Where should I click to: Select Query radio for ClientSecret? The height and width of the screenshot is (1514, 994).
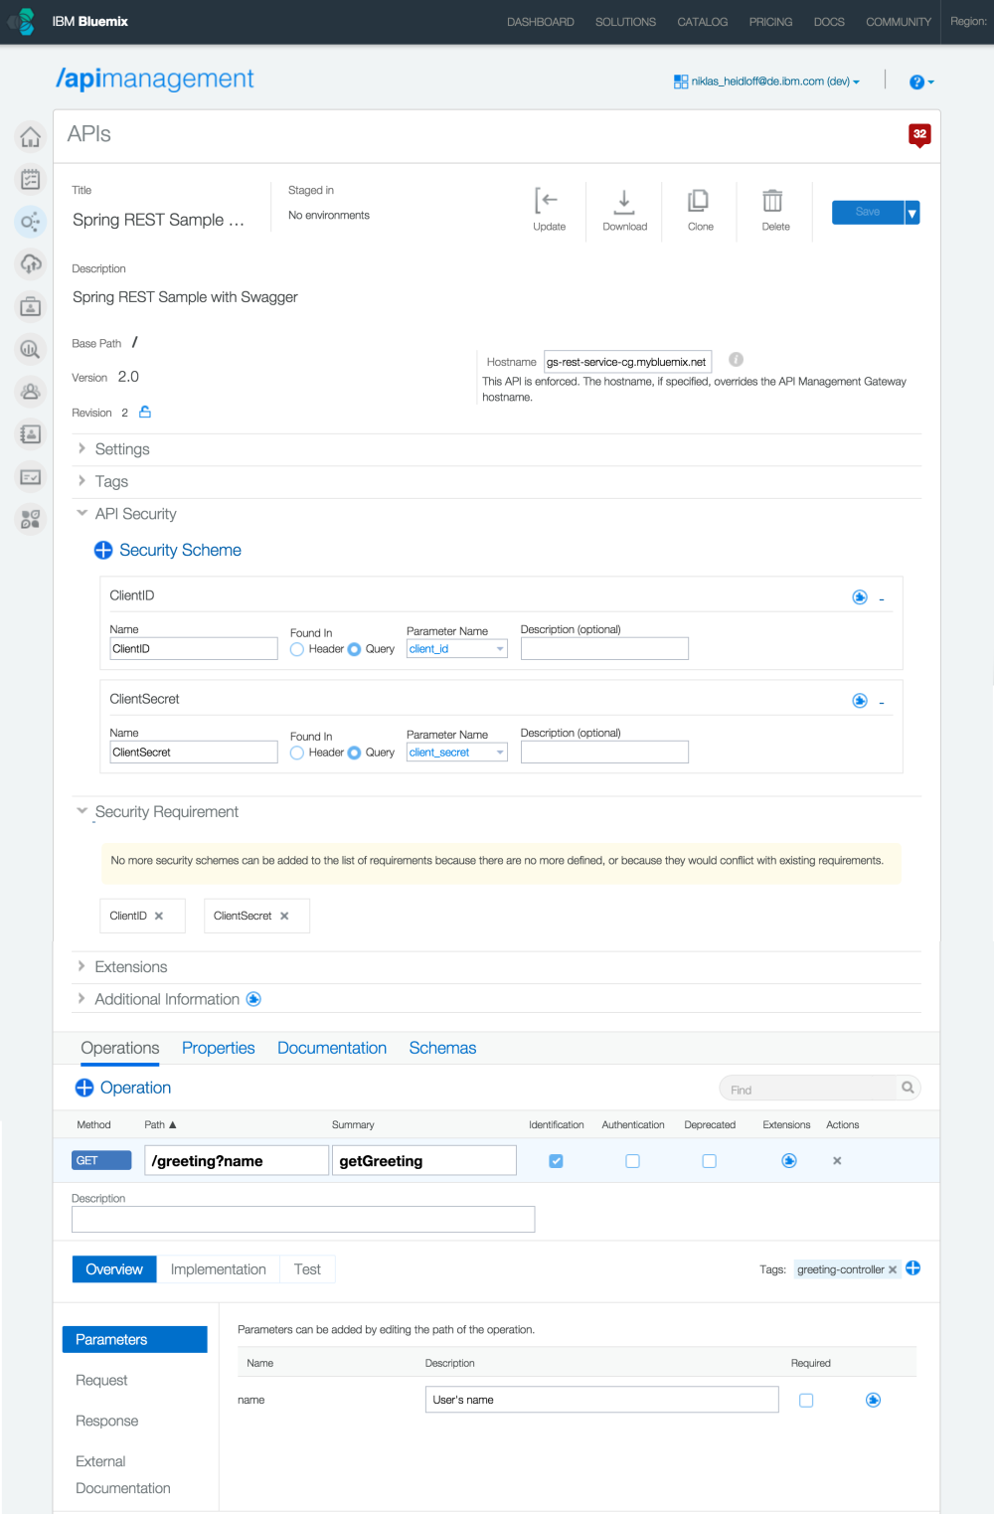coord(354,753)
